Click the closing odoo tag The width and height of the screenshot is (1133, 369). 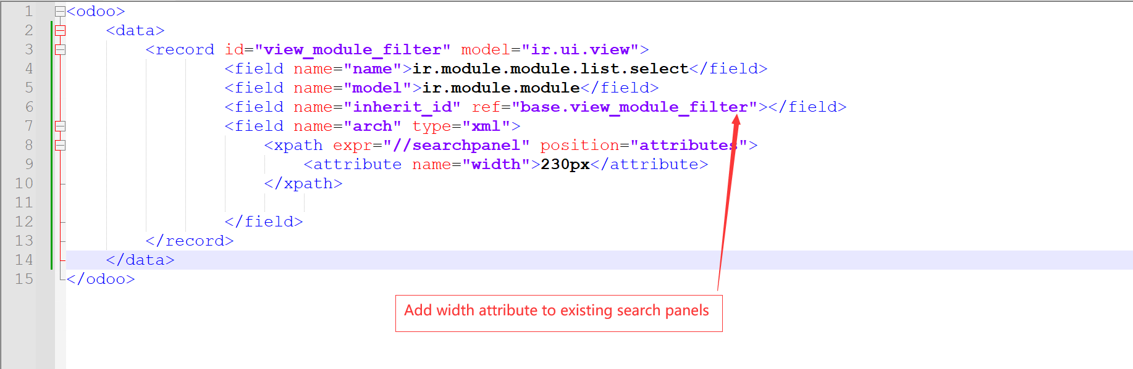(101, 279)
